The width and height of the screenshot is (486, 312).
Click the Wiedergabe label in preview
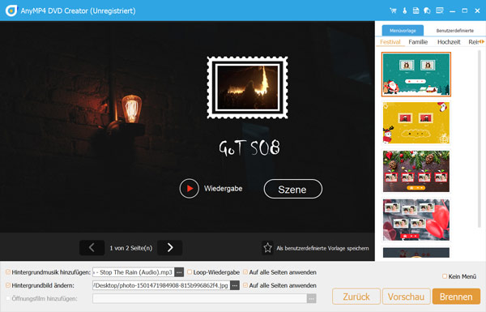coord(223,188)
